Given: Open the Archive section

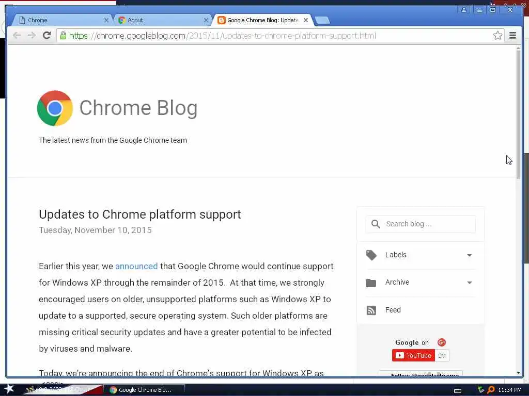Looking at the screenshot, I should 421,283.
